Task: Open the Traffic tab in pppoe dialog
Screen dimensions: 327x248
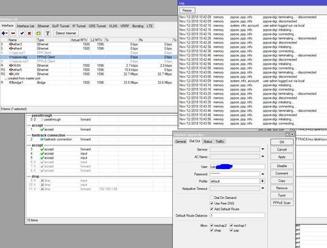Action: pyautogui.click(x=219, y=142)
